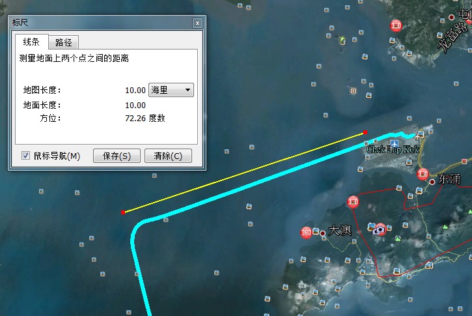Click the airport icon at Chek Lap Kok
The height and width of the screenshot is (316, 472).
[x=395, y=144]
